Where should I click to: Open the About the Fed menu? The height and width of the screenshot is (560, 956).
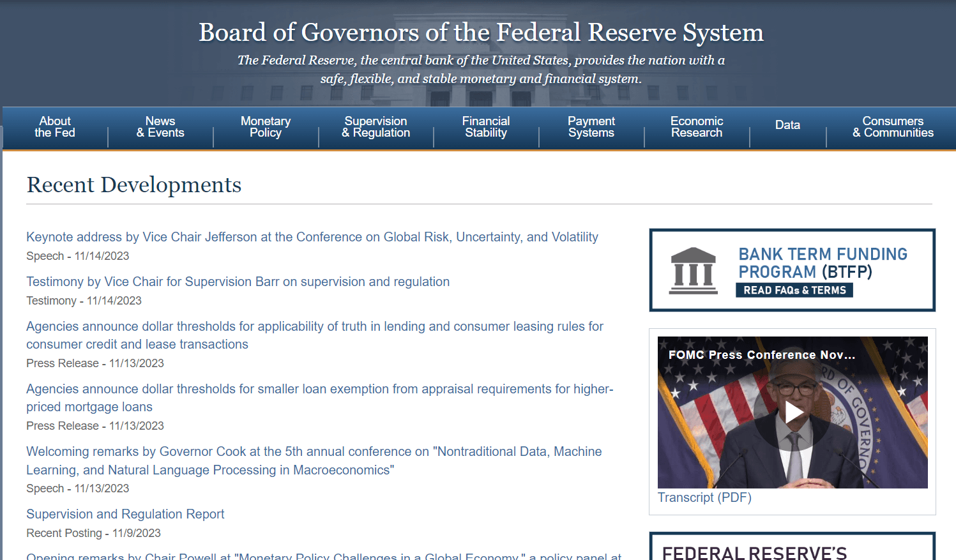point(55,127)
